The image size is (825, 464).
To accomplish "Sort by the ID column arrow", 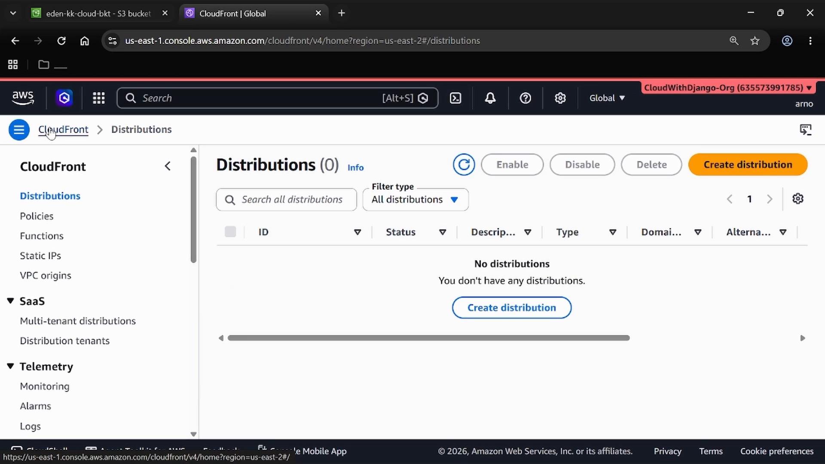I will coord(357,232).
